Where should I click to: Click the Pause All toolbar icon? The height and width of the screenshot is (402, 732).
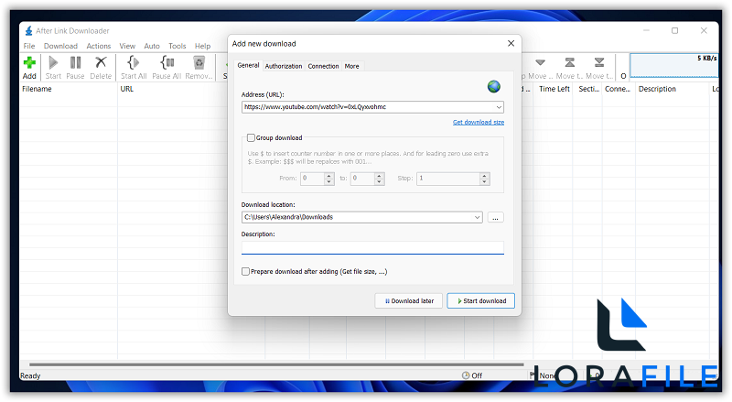click(x=167, y=62)
